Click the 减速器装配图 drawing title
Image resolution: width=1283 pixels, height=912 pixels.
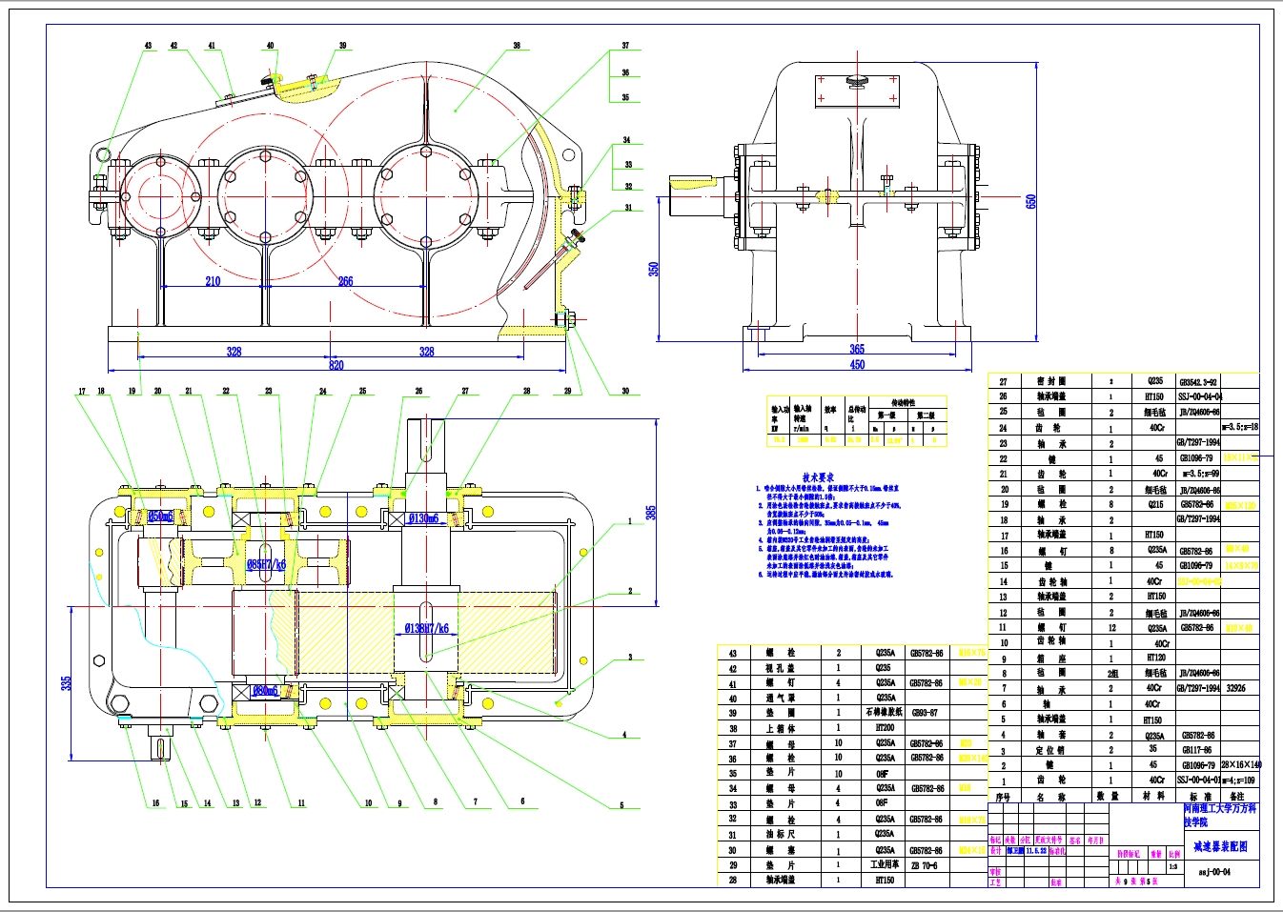[1220, 846]
